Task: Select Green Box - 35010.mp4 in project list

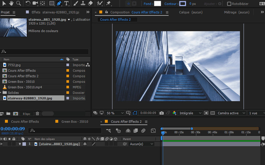Action: [x=25, y=87]
